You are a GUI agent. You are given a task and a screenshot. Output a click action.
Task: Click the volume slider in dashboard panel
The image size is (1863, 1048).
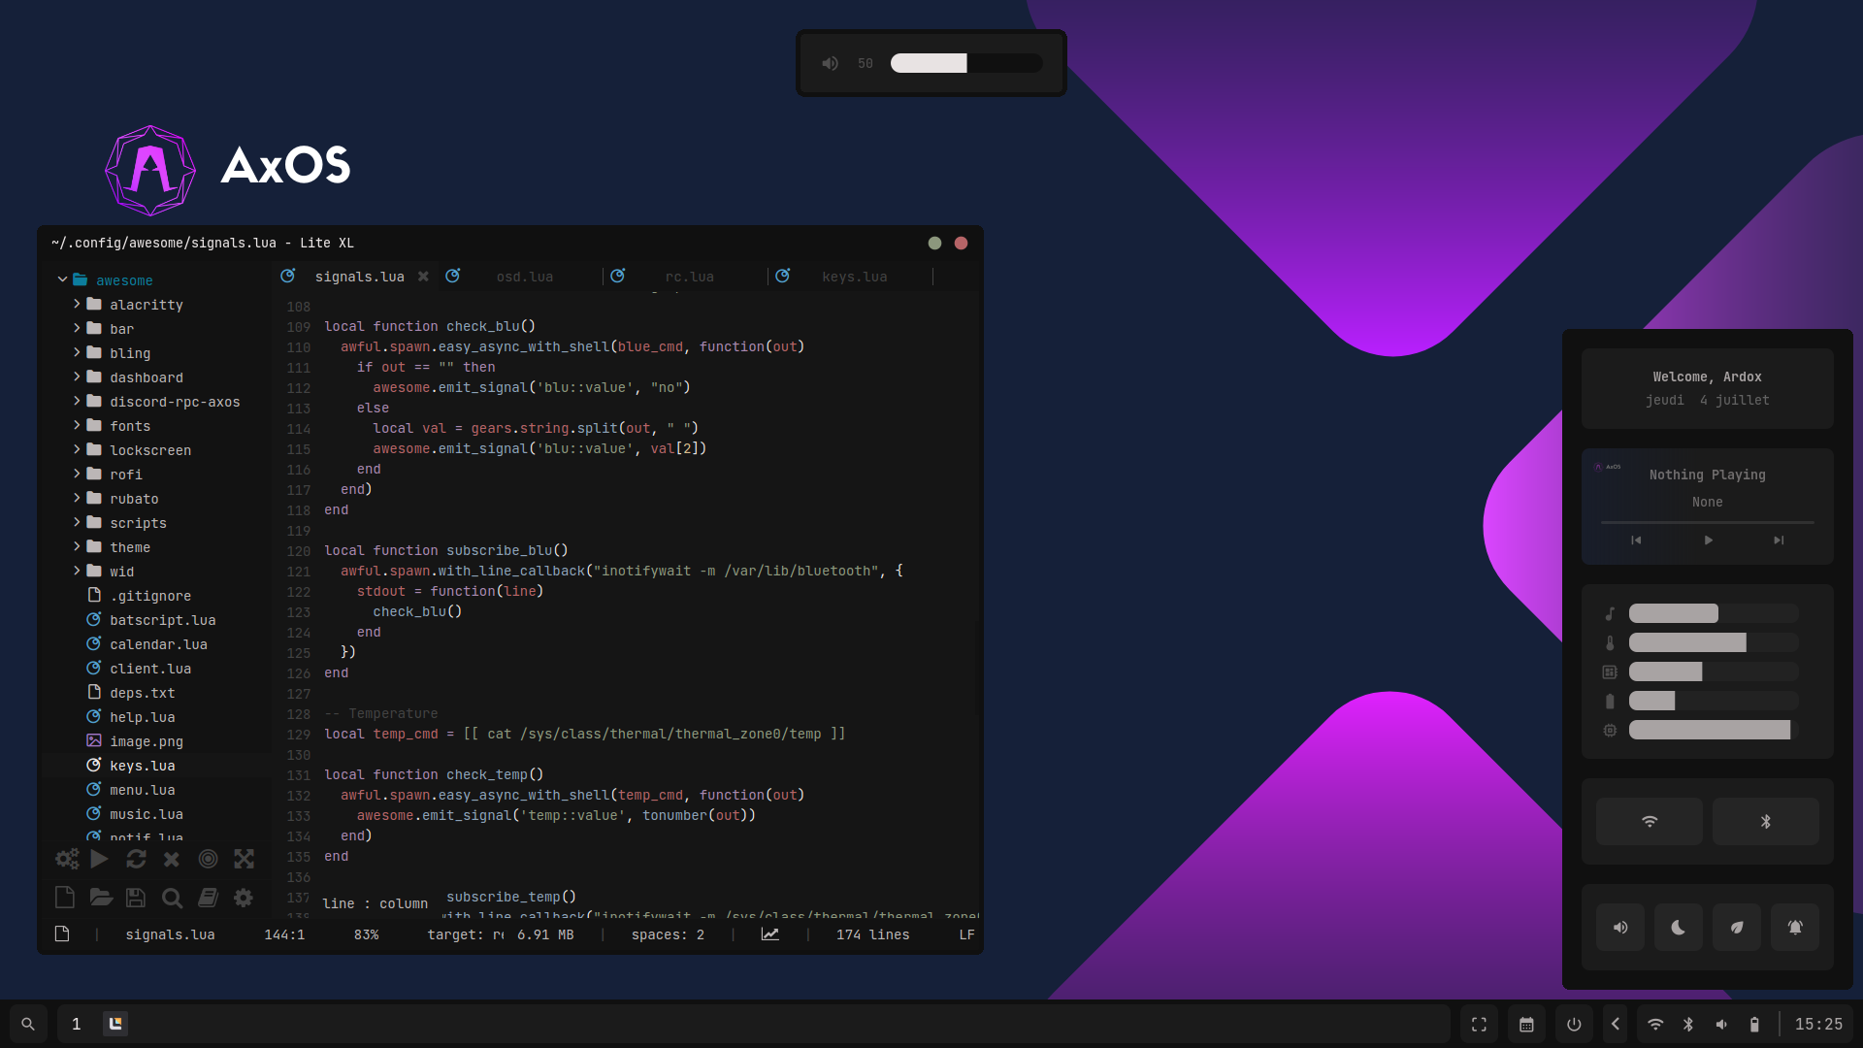point(1713,613)
